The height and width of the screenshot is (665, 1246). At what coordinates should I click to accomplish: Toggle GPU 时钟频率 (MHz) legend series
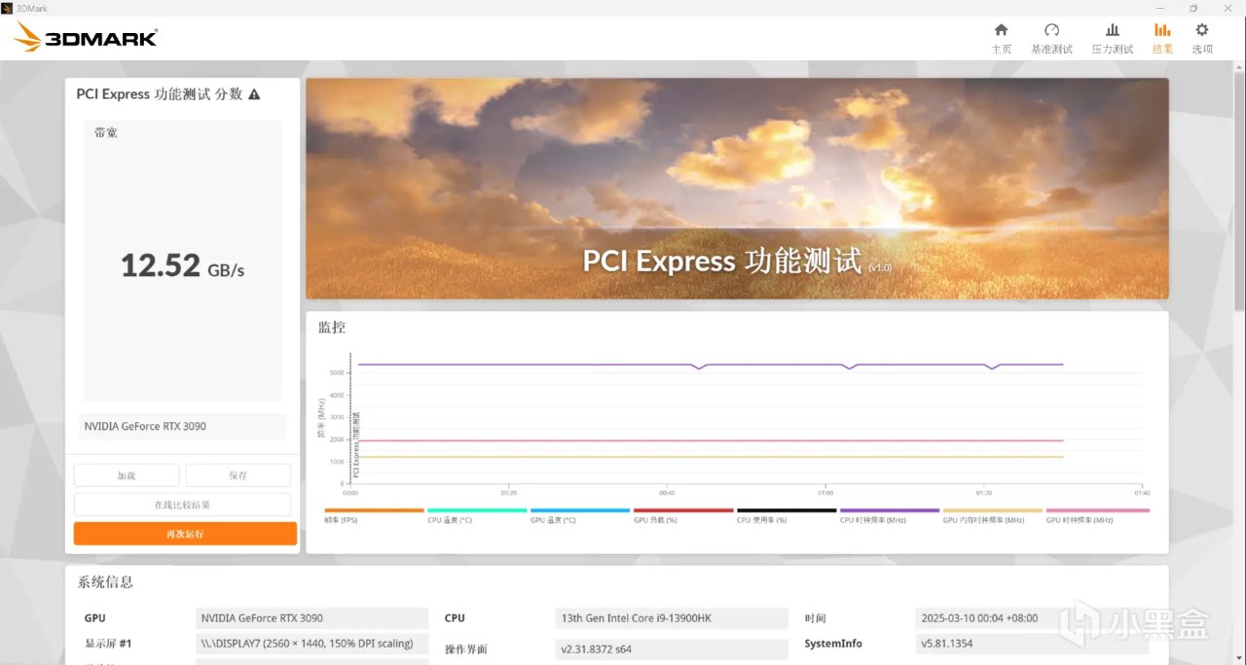[1097, 515]
